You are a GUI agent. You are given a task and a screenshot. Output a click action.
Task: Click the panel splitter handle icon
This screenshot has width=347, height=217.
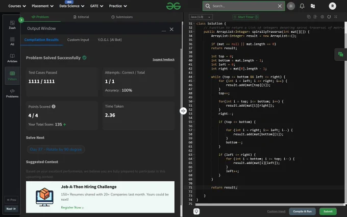tap(183, 111)
